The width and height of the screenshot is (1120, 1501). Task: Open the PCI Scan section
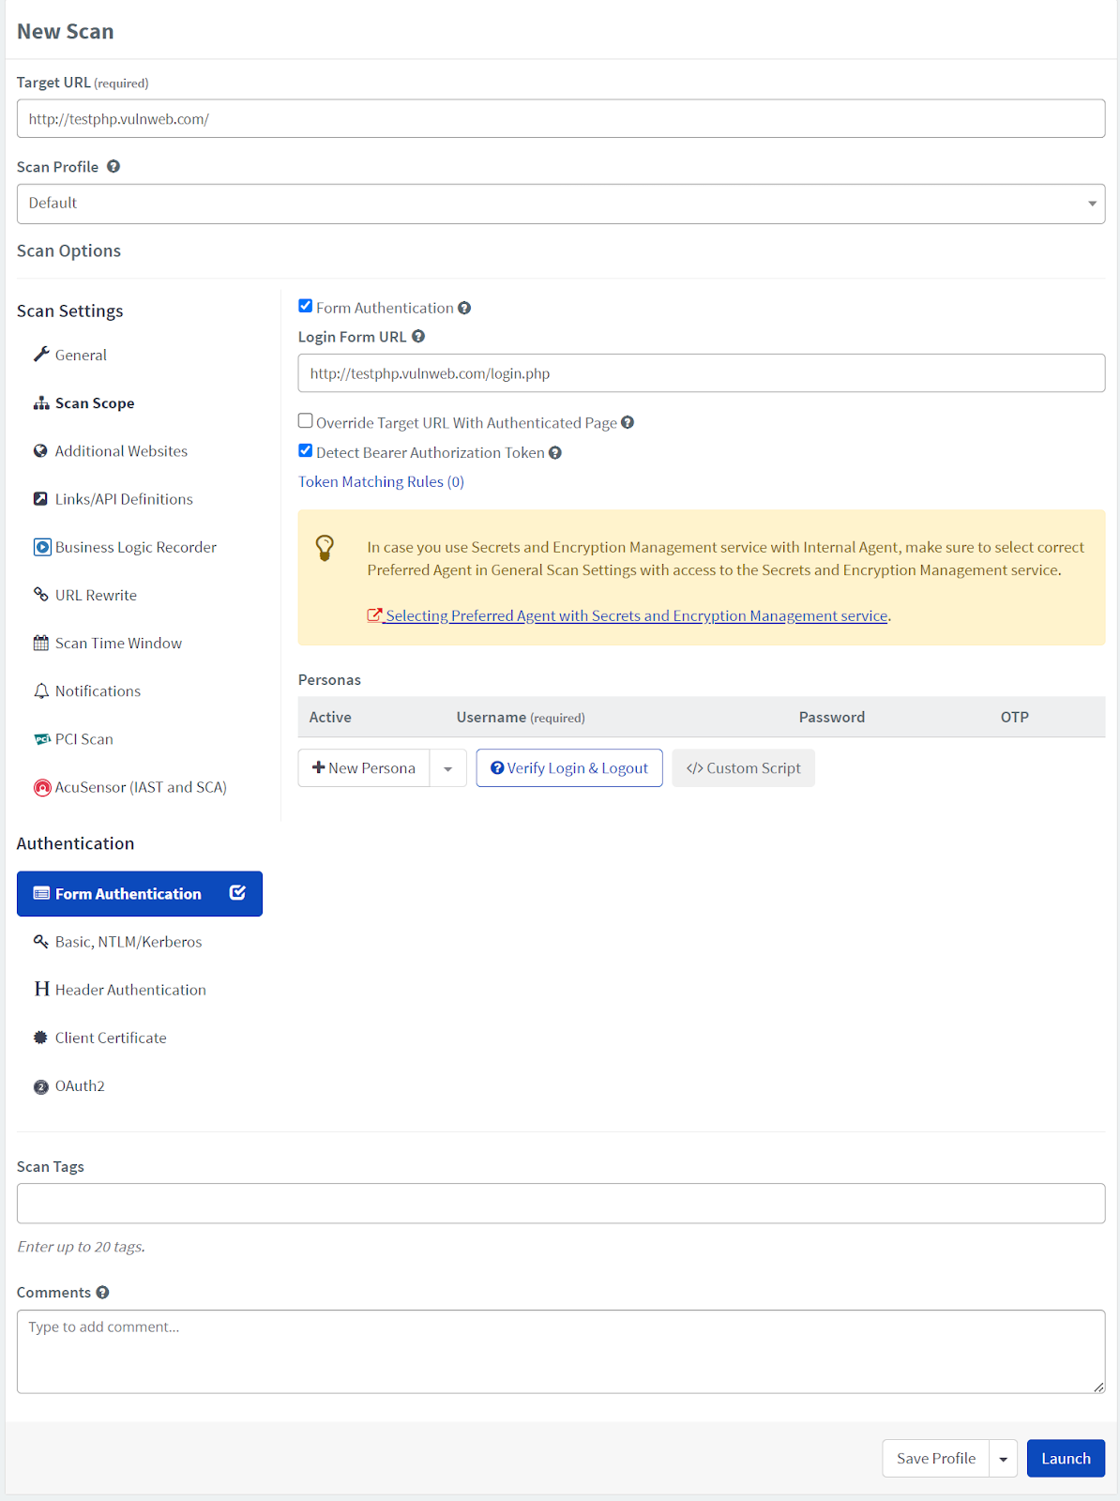83,739
